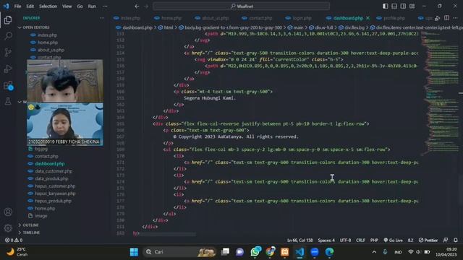Screen dimensions: 463x260
Task: Switch to the index.php editor tab
Action: [x=127, y=18]
